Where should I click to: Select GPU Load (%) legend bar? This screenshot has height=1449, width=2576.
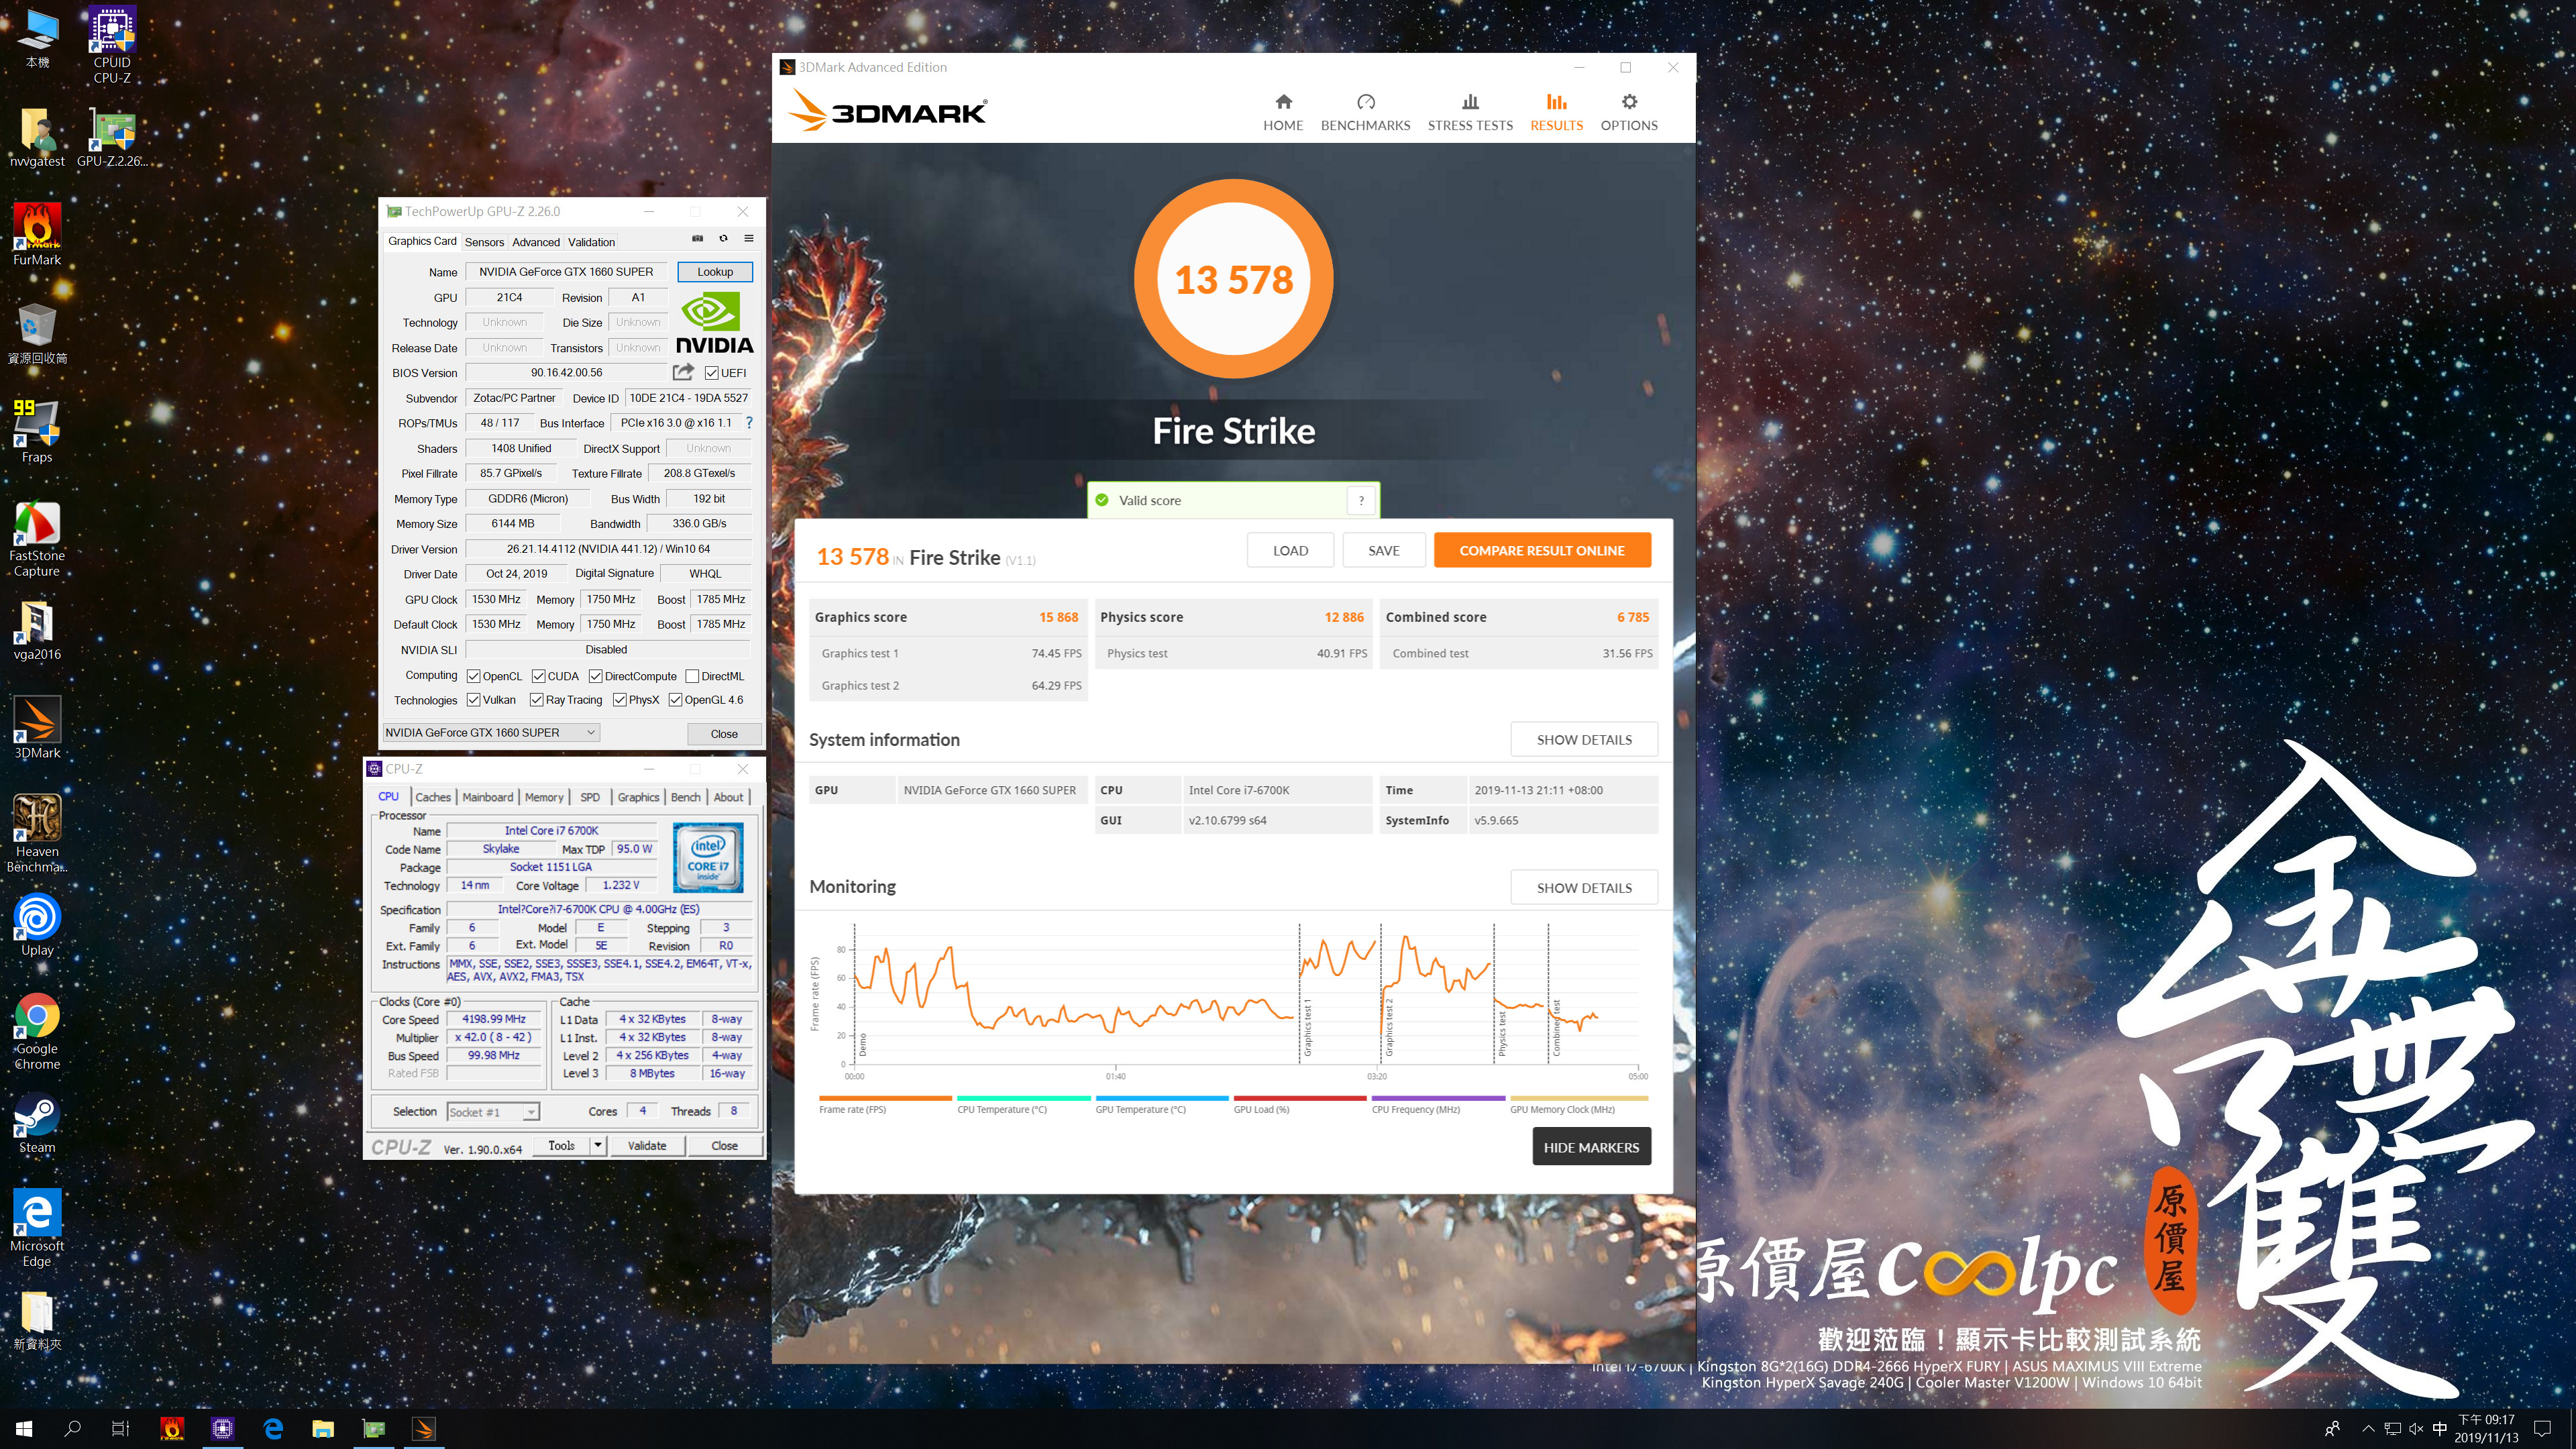coord(1299,1098)
